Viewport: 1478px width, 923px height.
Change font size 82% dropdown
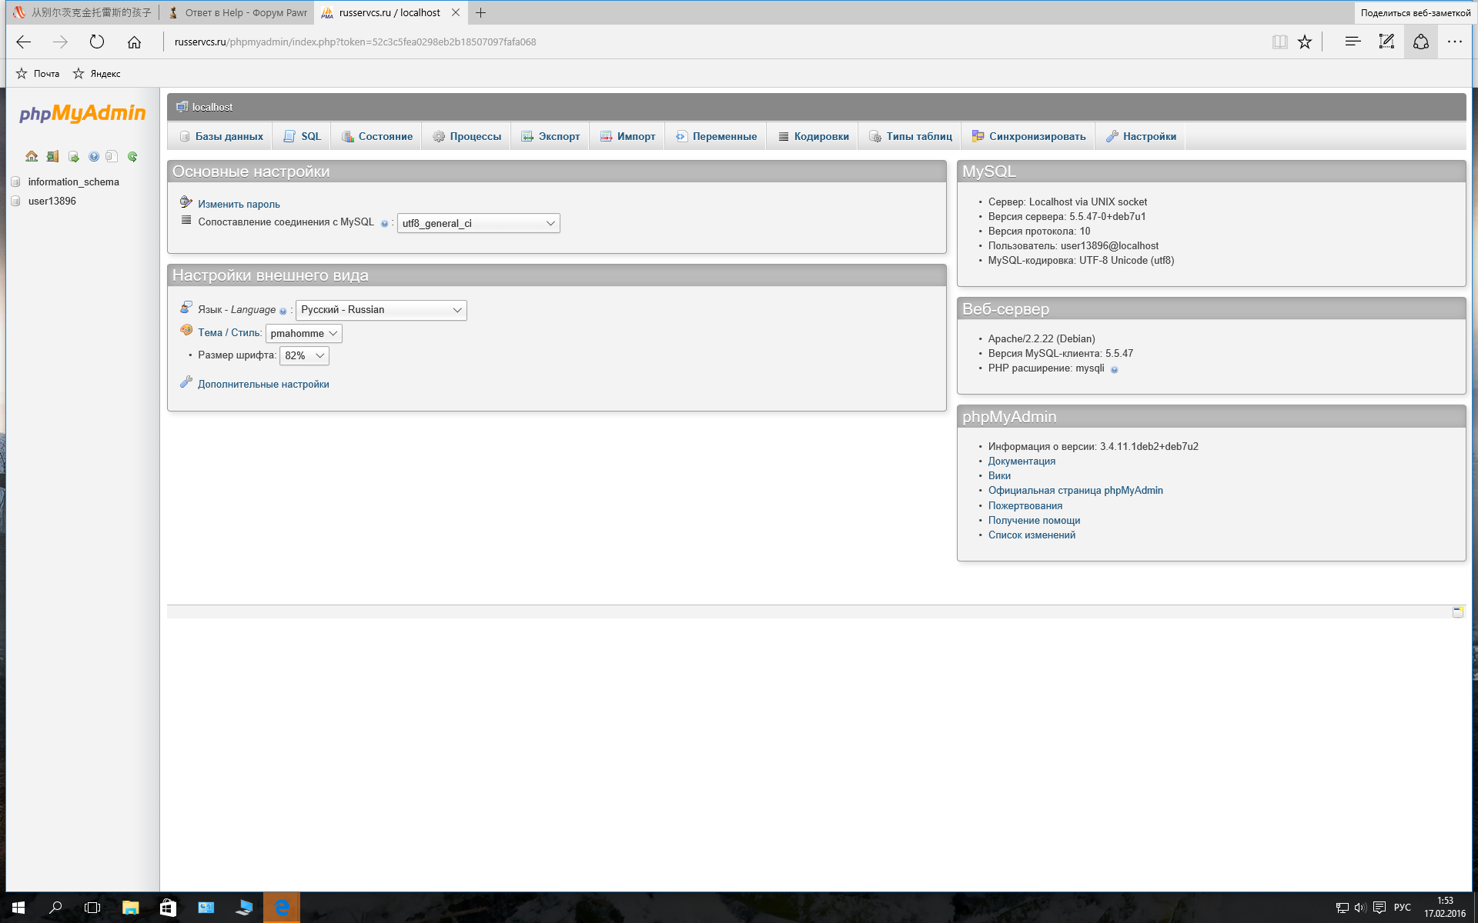(x=304, y=355)
